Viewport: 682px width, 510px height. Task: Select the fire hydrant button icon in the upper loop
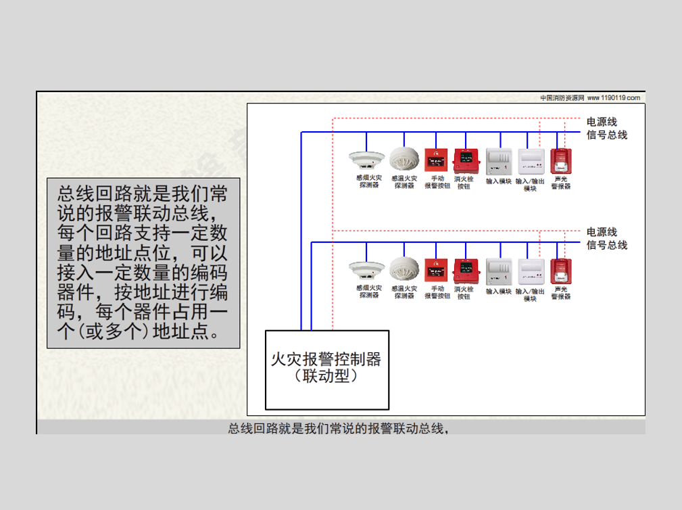pyautogui.click(x=465, y=161)
